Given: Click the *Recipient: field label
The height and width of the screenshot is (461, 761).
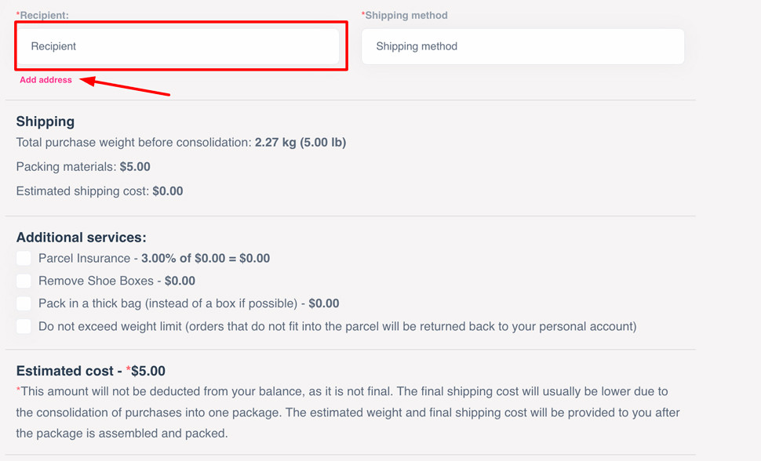Looking at the screenshot, I should [x=42, y=15].
